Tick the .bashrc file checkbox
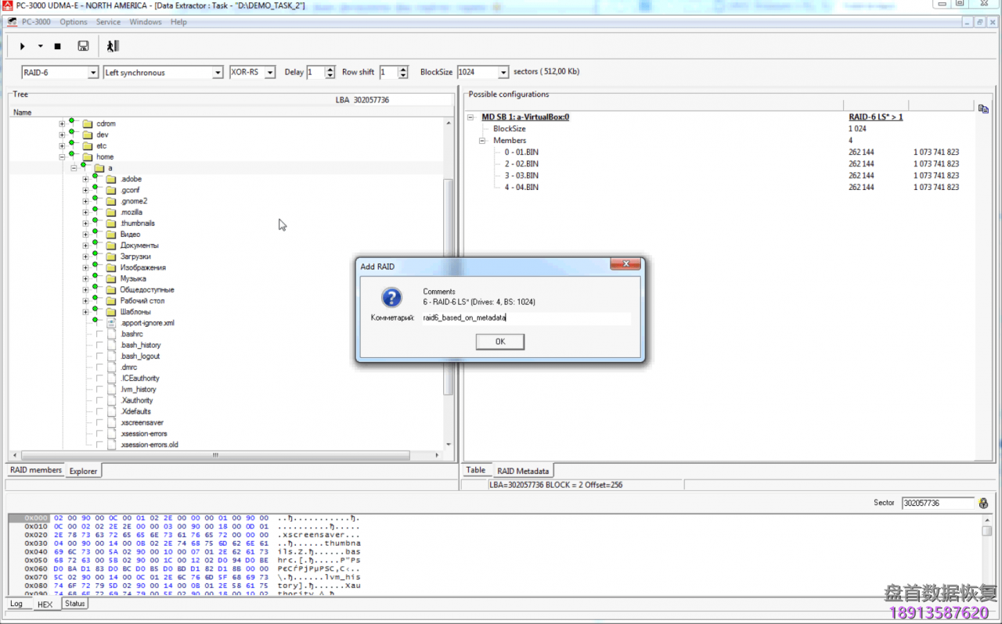1002x624 pixels. pos(99,334)
